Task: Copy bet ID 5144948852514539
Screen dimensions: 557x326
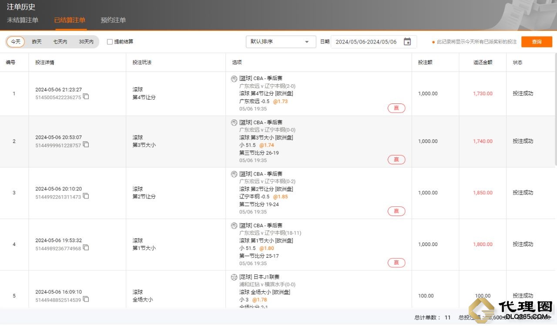Action: coord(86,299)
